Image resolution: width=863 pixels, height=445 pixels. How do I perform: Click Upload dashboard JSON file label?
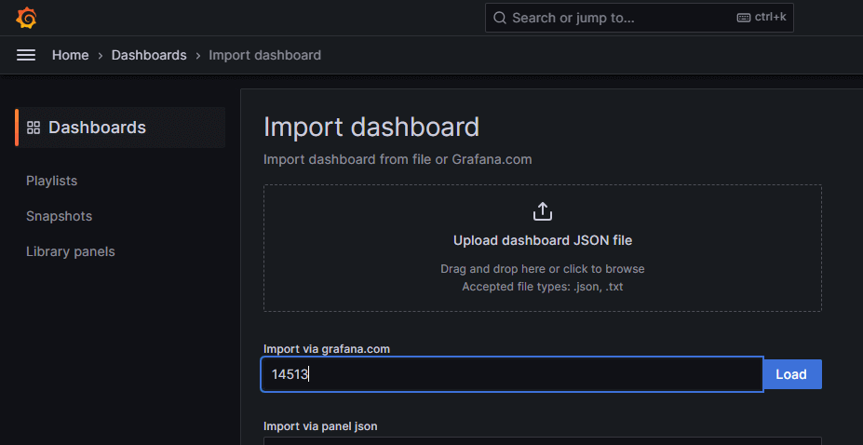[542, 240]
